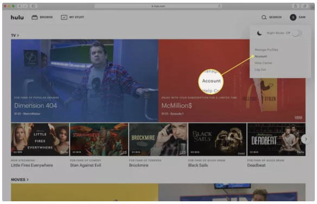317x204 pixels.
Task: Expand the TV section heading
Action: (x=15, y=35)
